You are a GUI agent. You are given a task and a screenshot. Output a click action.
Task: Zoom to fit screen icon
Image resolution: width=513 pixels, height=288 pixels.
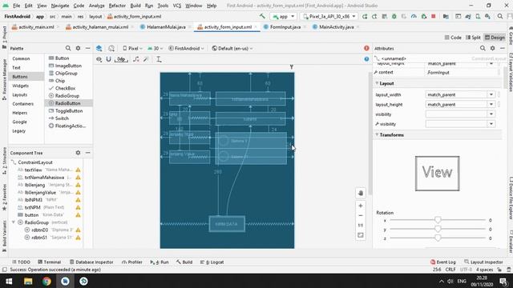361,235
